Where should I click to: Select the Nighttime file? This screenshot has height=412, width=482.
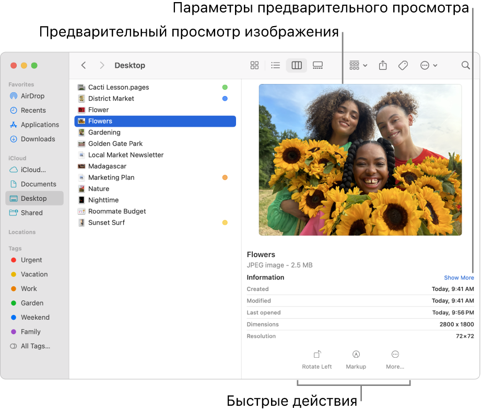click(155, 200)
